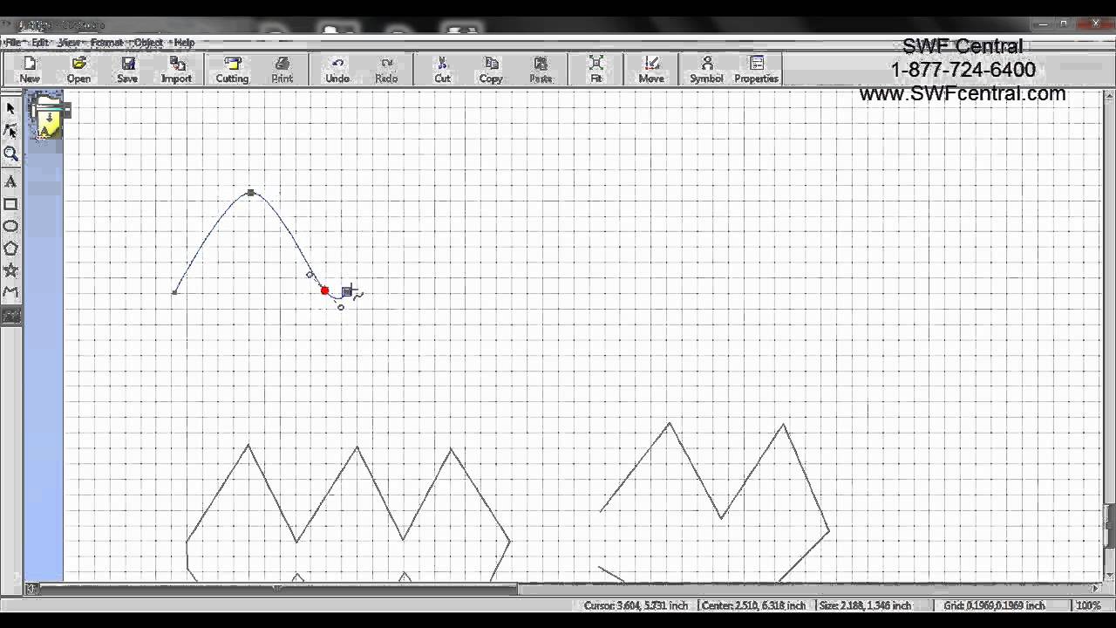Select the Text tool
Screen dimensions: 1116x628
click(x=10, y=181)
